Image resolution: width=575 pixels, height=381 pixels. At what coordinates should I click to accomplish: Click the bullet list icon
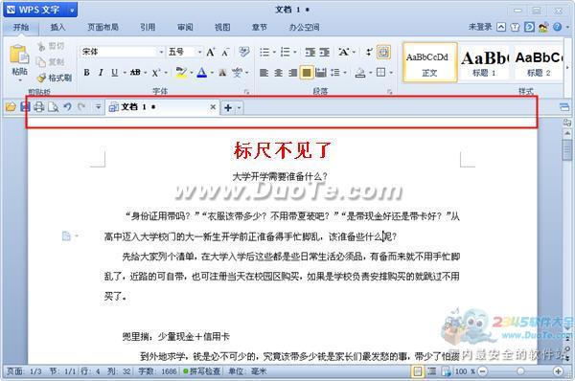[x=264, y=52]
